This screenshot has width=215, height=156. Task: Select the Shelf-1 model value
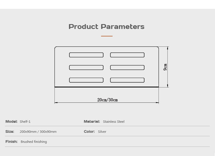tap(25, 122)
